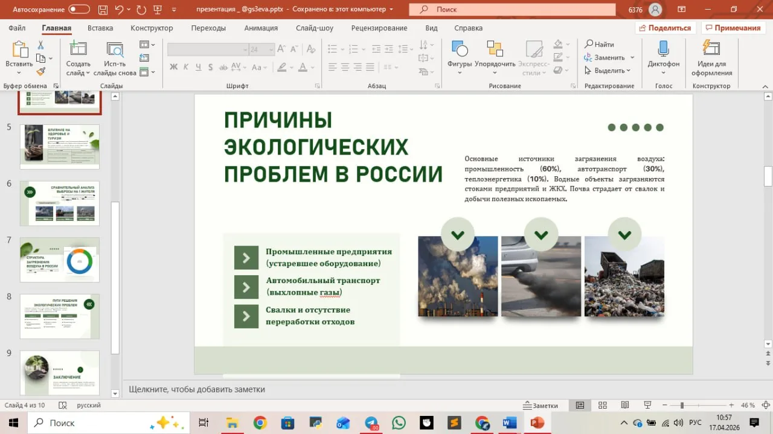Click Slide Show icon in status bar

point(647,406)
